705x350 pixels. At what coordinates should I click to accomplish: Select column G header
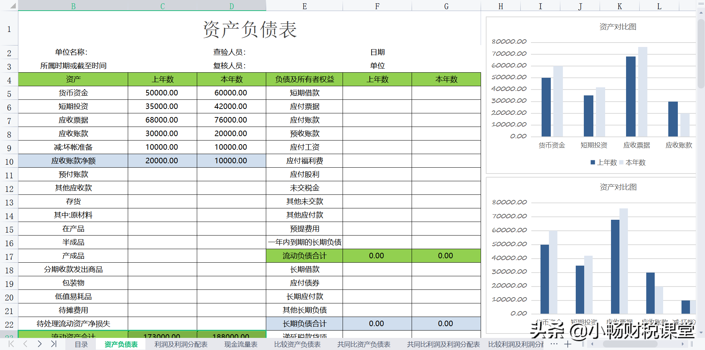point(446,6)
